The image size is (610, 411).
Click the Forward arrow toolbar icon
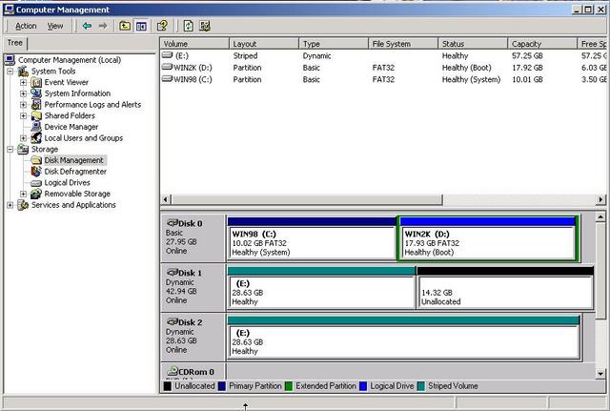(102, 26)
